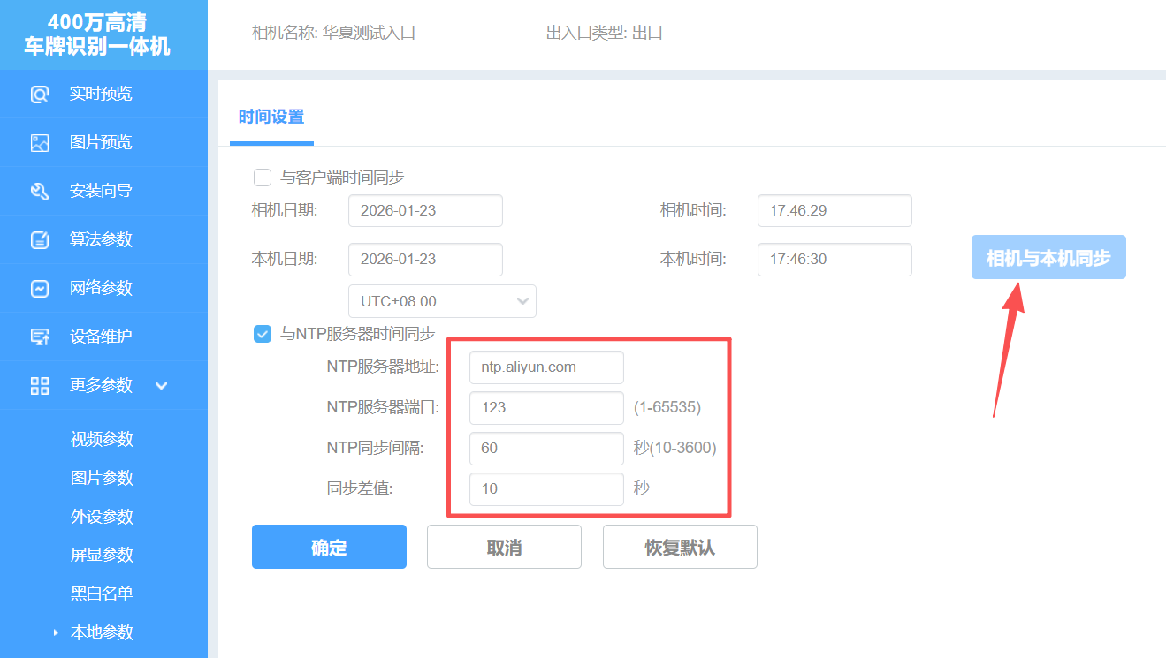This screenshot has width=1166, height=658.
Task: Open 视频参数 in the sidebar submenu
Action: tap(102, 439)
